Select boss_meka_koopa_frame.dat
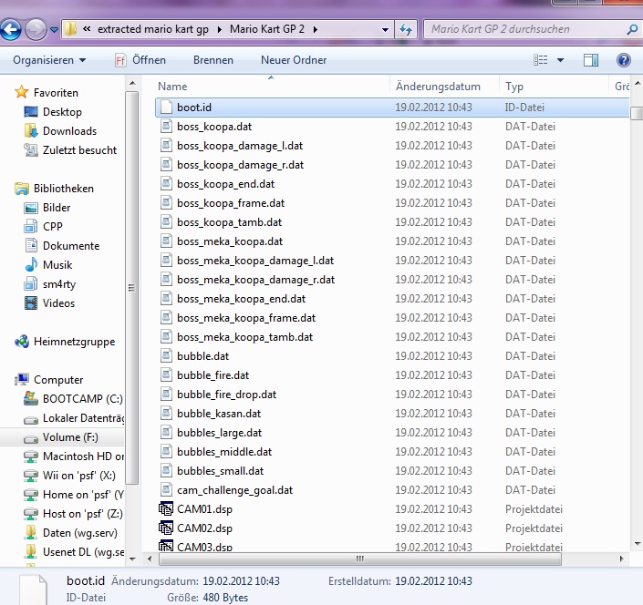Viewport: 643px width, 605px height. pos(246,318)
